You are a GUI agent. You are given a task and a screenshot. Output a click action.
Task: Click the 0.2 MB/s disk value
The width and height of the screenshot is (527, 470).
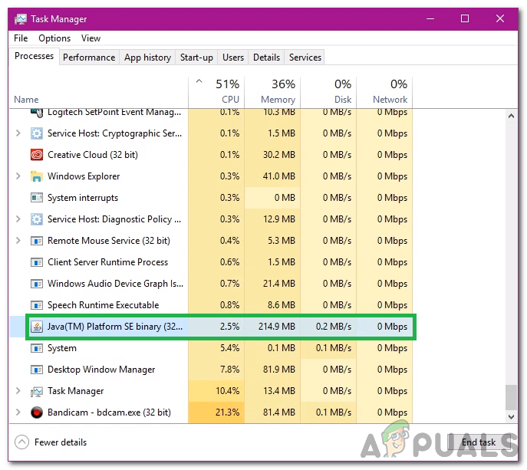point(334,327)
